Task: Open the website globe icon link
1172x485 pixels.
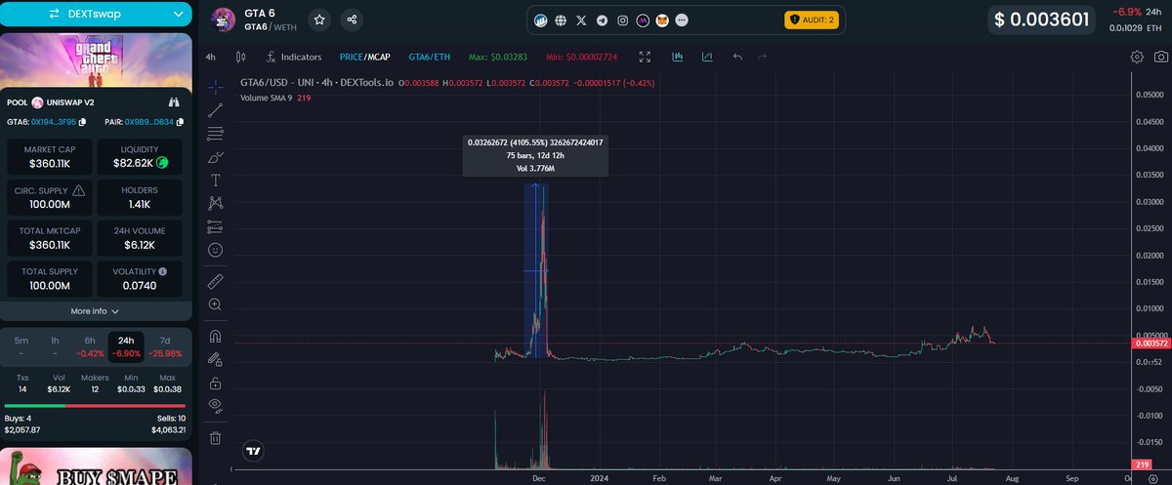Action: point(561,20)
